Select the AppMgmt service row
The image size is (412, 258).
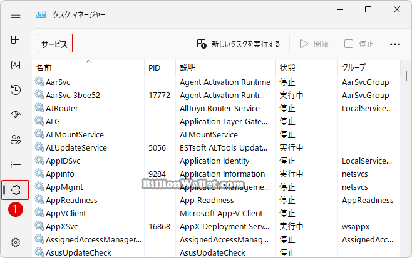(x=217, y=187)
